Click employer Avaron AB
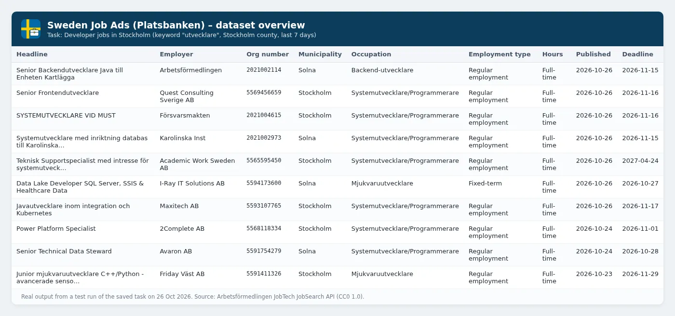 click(176, 251)
